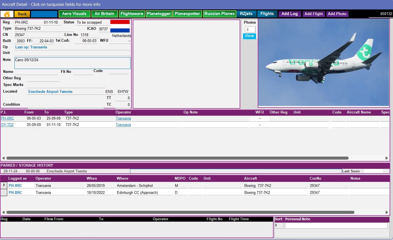Click Add Photo

[337, 14]
